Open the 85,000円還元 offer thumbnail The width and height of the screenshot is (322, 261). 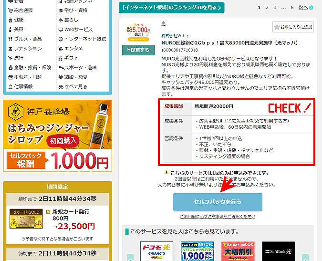coord(138,32)
